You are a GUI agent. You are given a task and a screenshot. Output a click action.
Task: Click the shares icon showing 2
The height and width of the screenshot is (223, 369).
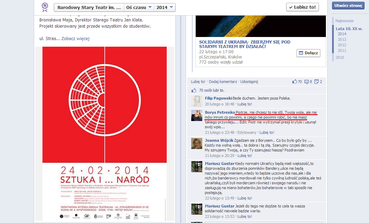317,82
